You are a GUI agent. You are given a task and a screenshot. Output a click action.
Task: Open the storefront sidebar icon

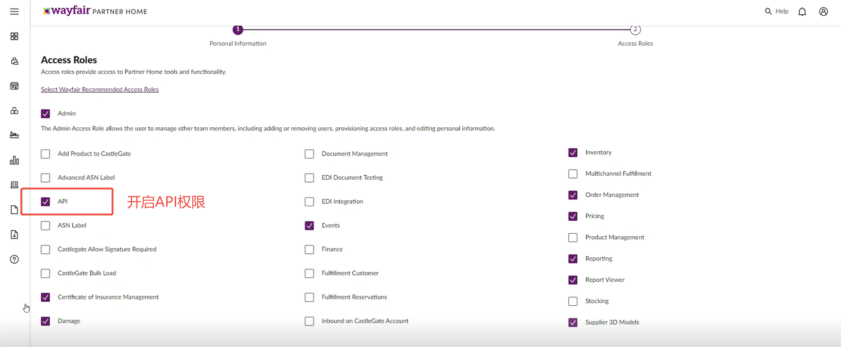tap(14, 86)
